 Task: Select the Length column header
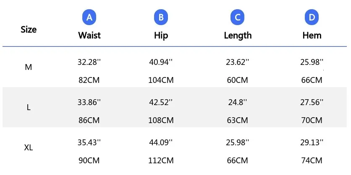pyautogui.click(x=238, y=36)
